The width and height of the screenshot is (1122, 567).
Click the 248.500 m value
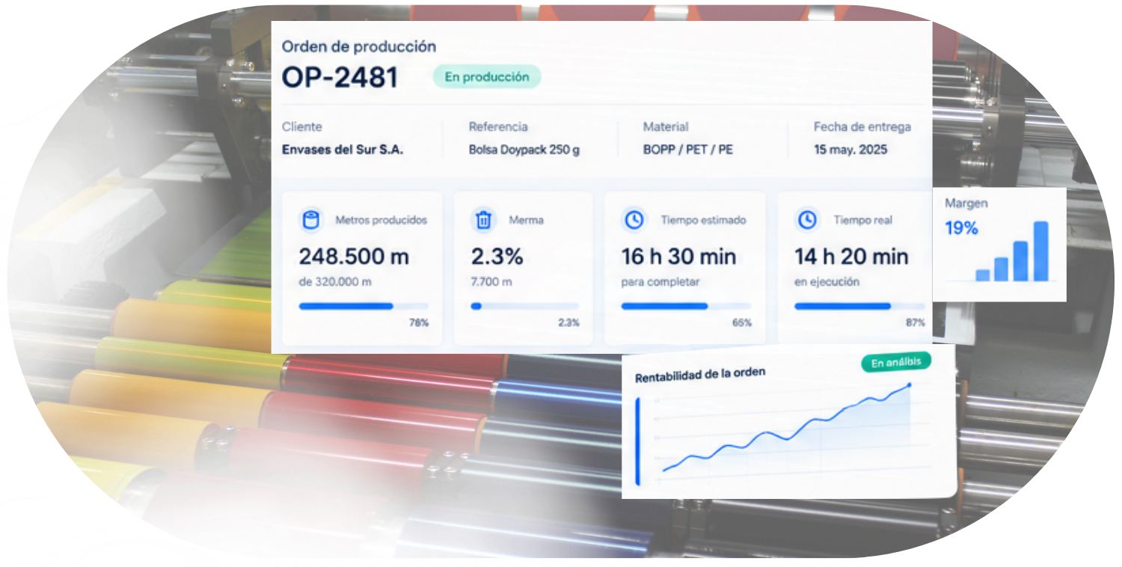point(354,257)
